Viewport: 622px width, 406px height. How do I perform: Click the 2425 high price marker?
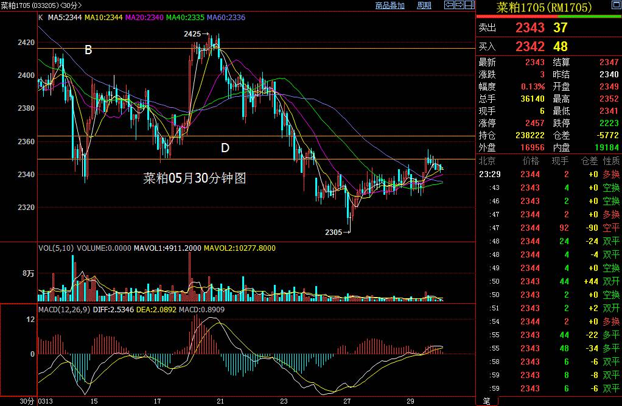pos(197,33)
